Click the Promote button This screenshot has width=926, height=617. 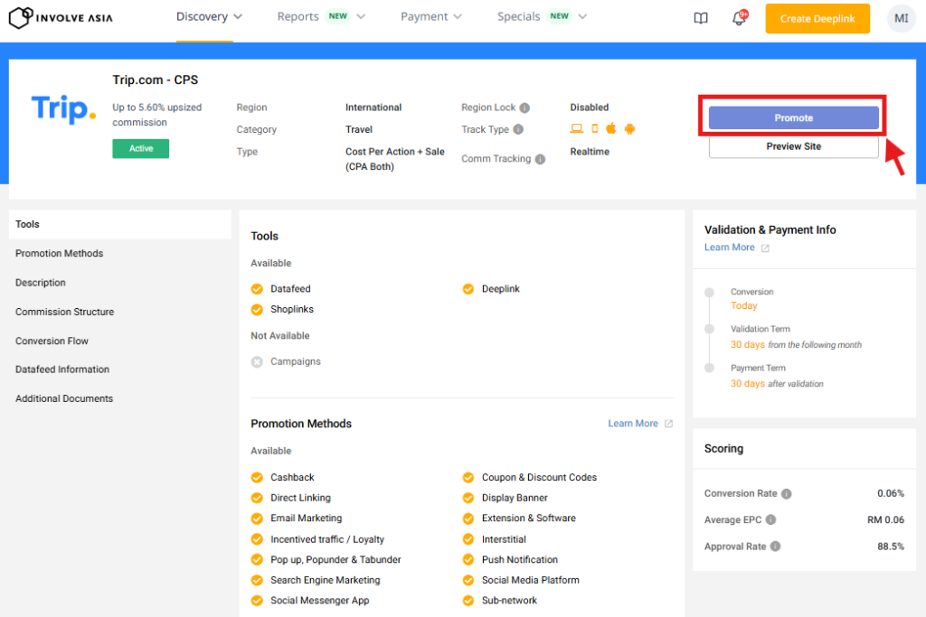pyautogui.click(x=793, y=118)
